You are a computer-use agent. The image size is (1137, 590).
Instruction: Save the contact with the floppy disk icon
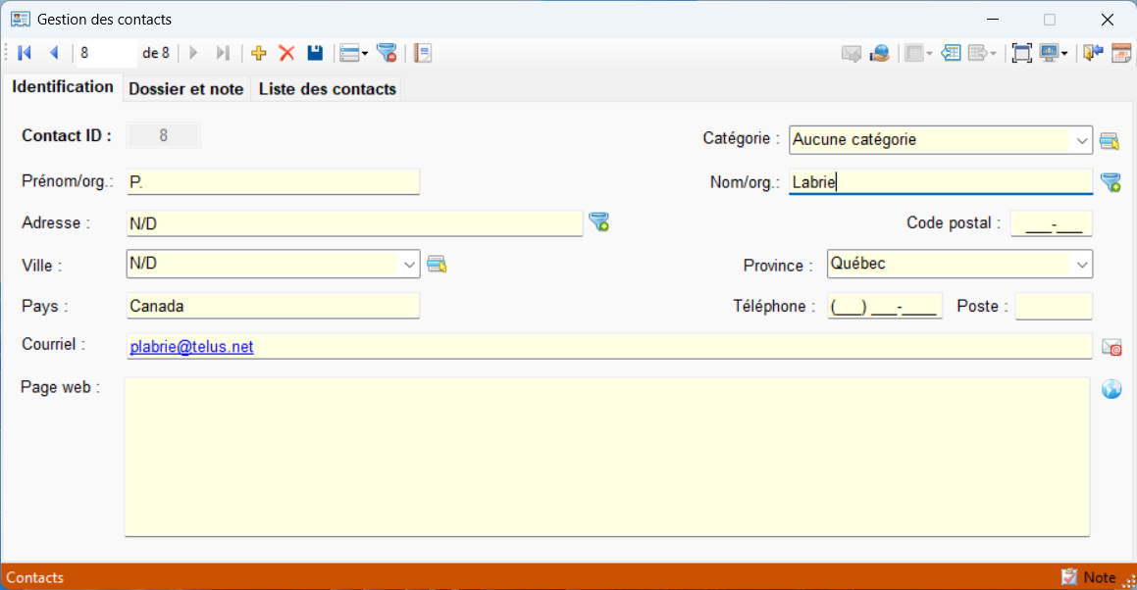point(315,53)
